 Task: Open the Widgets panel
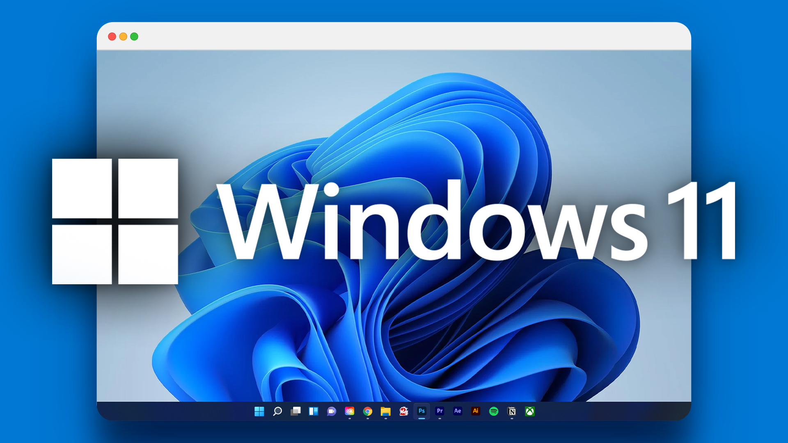point(313,411)
